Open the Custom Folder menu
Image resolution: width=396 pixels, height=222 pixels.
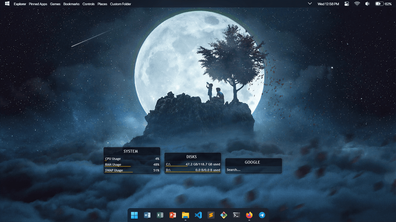121,4
